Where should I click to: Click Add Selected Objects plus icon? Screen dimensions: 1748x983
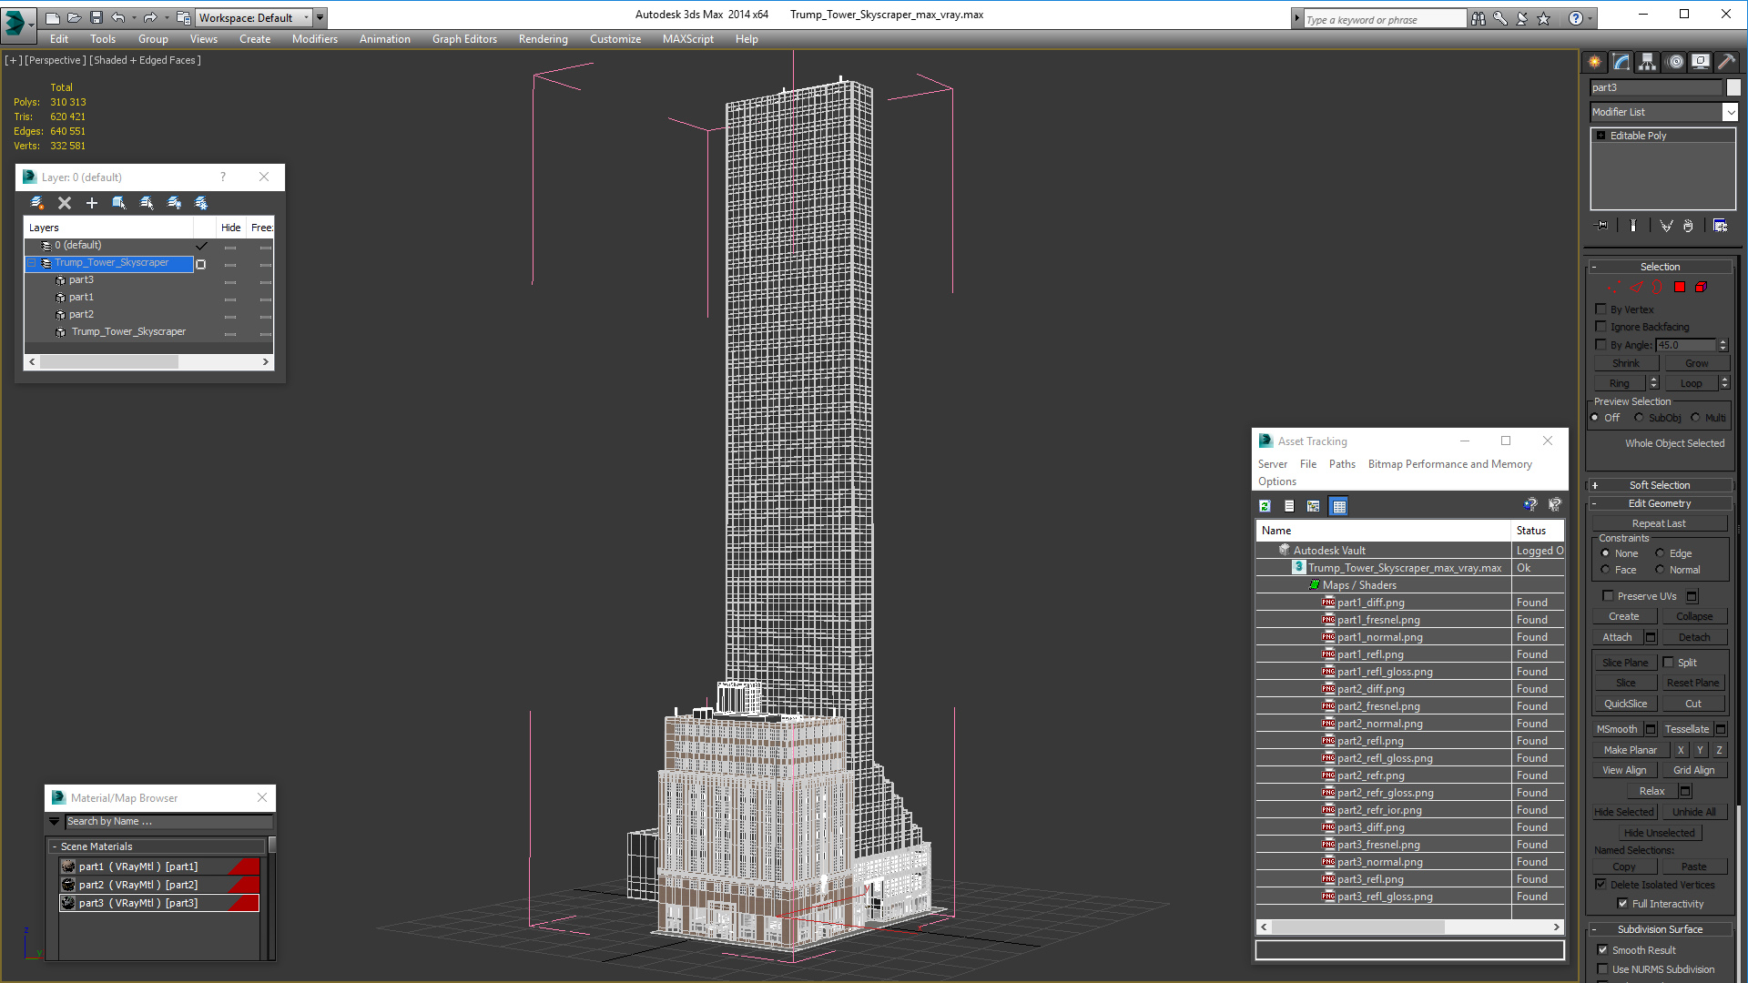[x=91, y=203]
